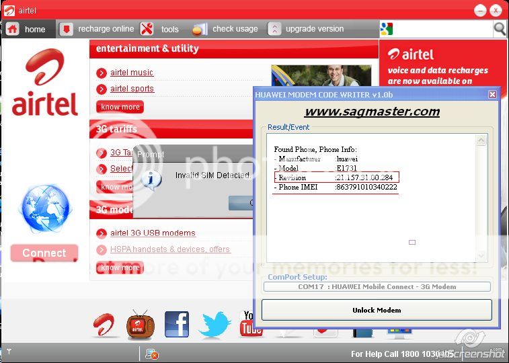Click the info icon in the Prompt dialog
509x363 pixels.
point(151,179)
